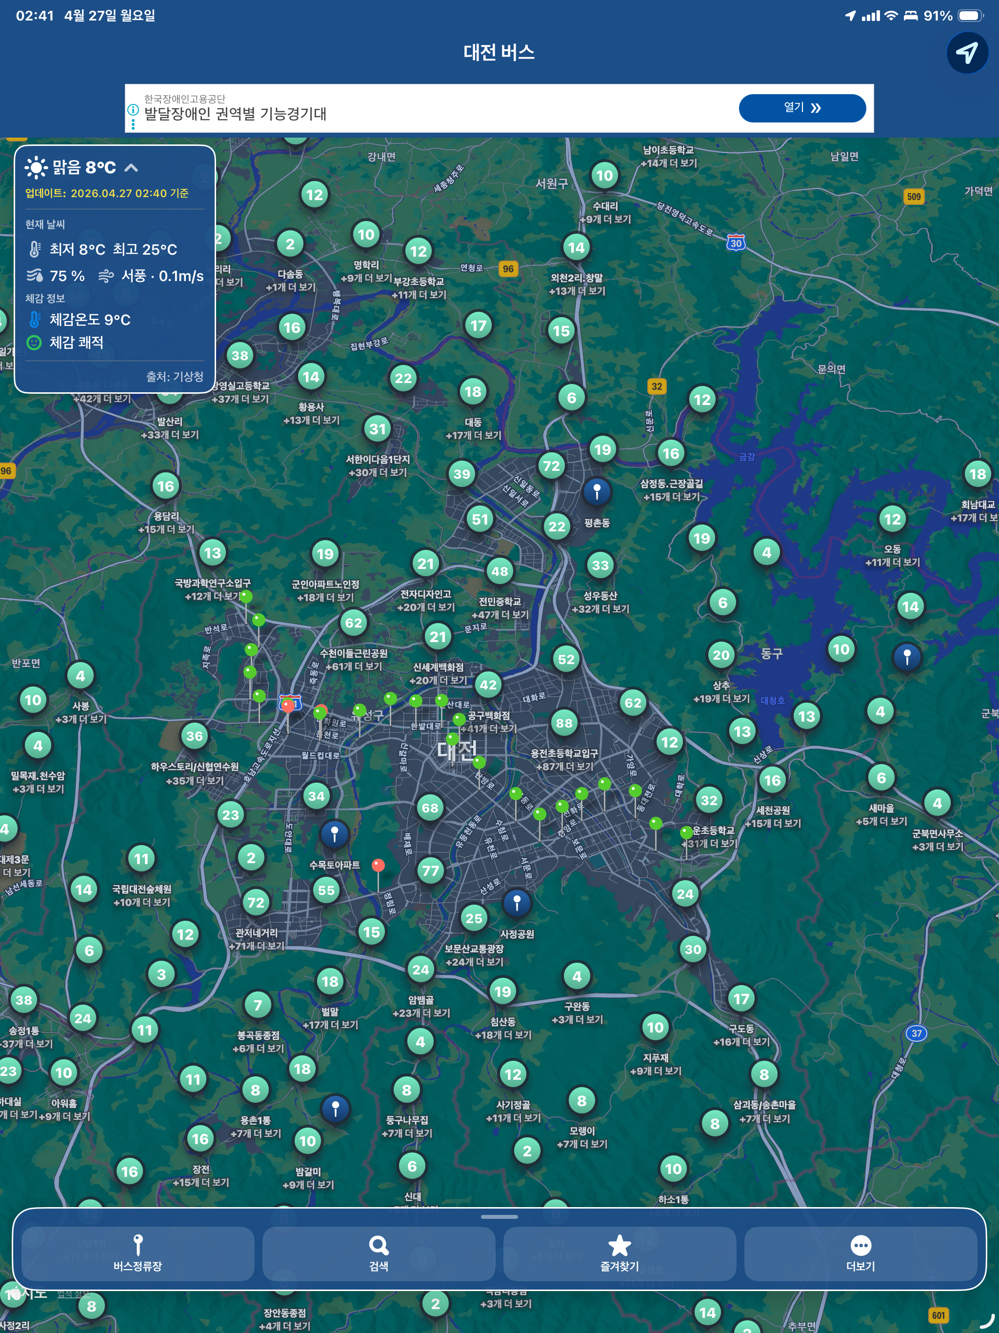Tap the 체감온도 9°C reading
The height and width of the screenshot is (1333, 999).
(x=90, y=320)
